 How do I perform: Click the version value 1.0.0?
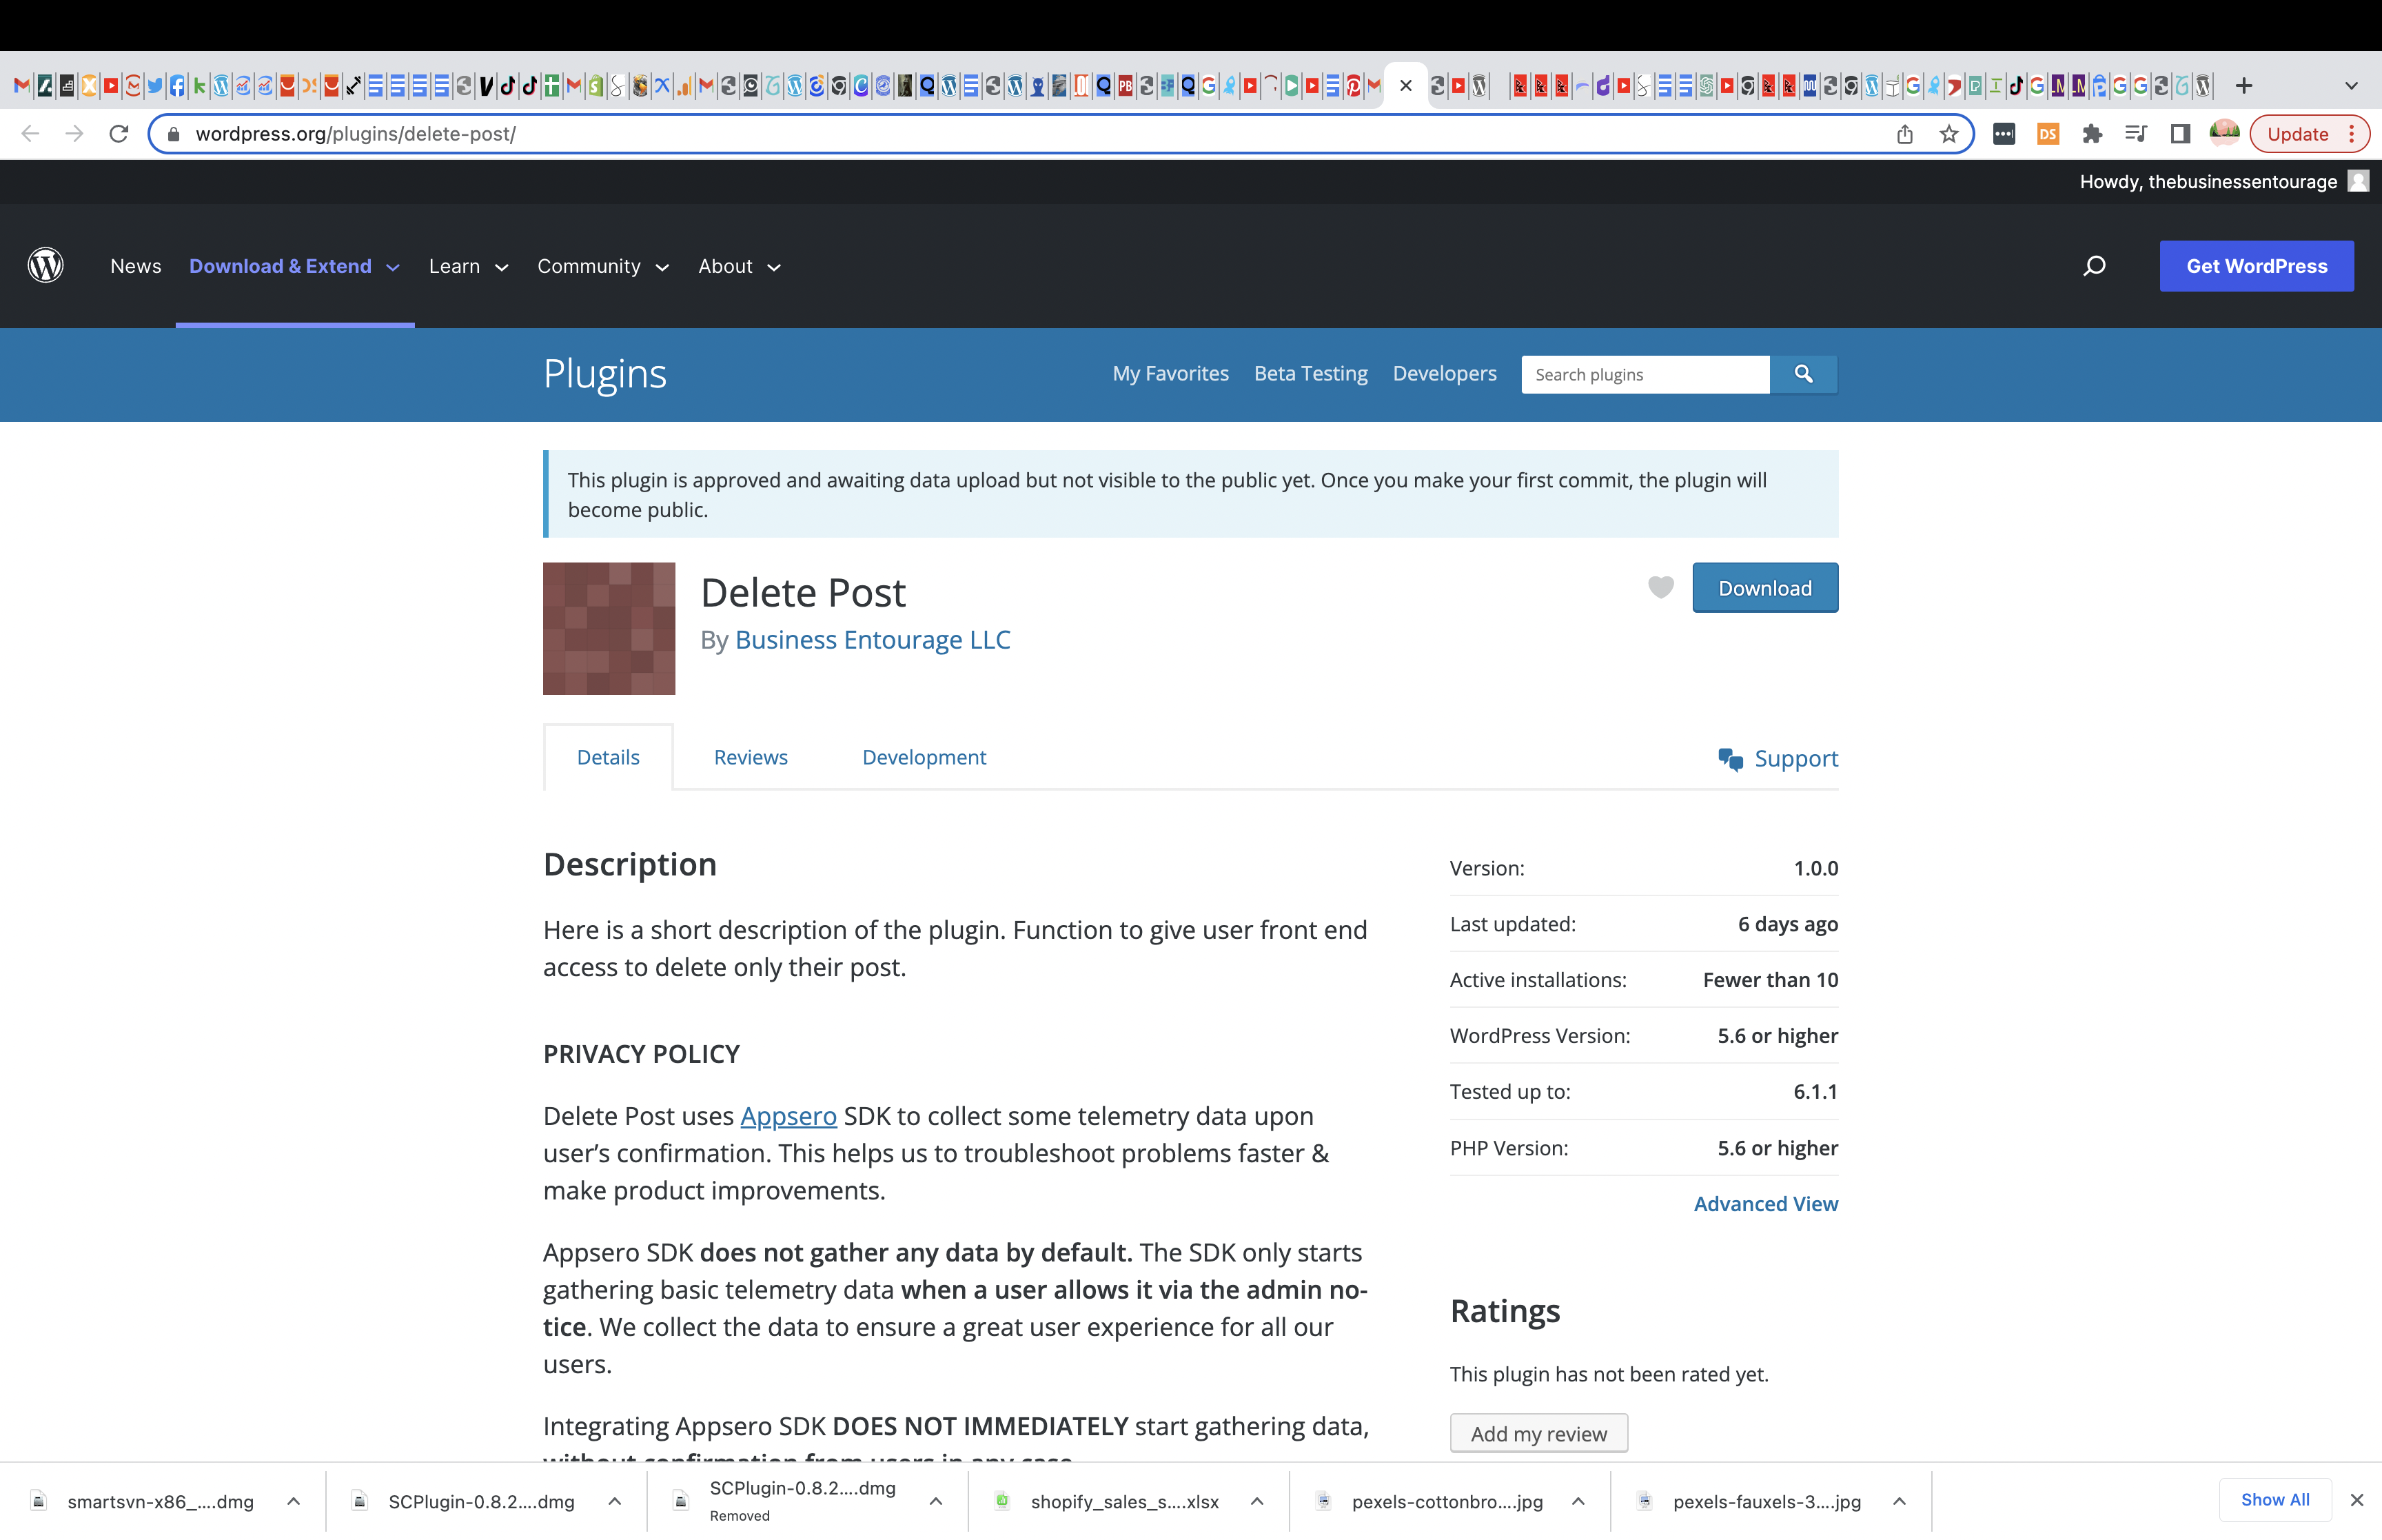(1815, 868)
